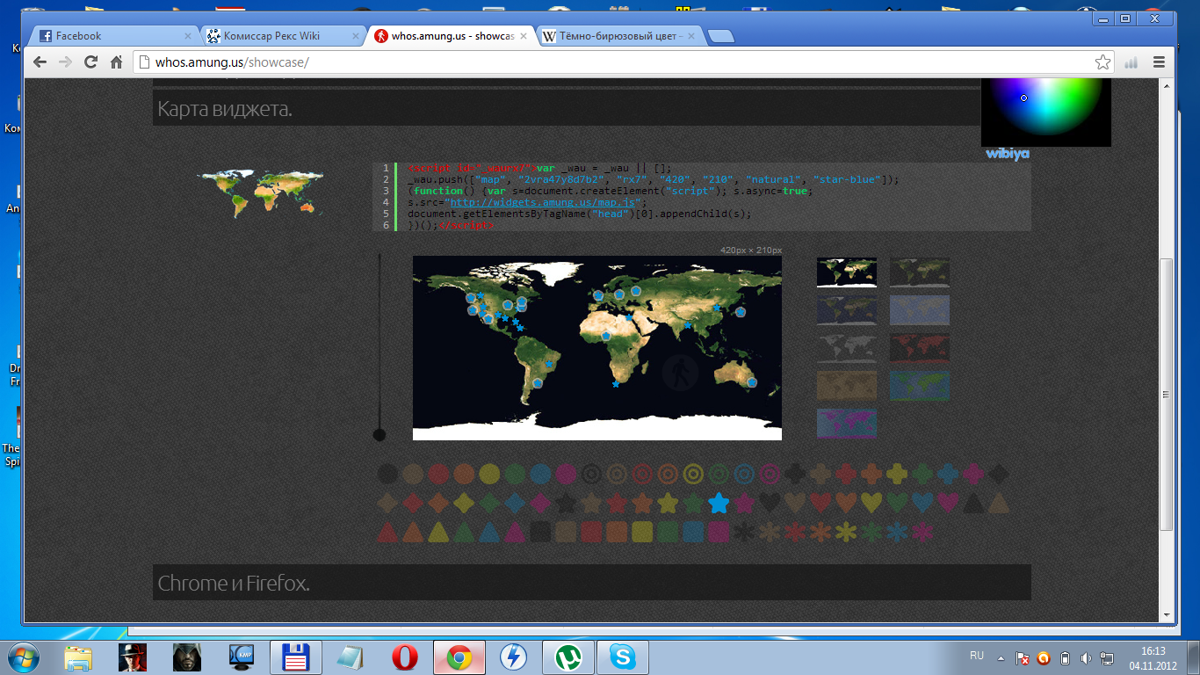This screenshot has height=675, width=1200.
Task: Select the blue diamond marker
Action: click(x=515, y=503)
